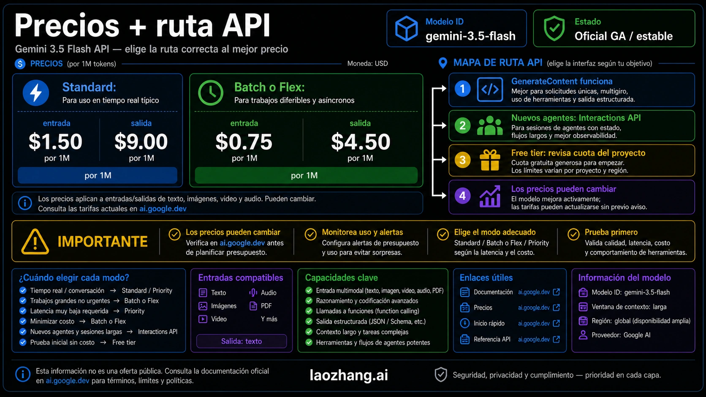Click the footer info icon near disclaimer
706x397 pixels.
[23, 374]
